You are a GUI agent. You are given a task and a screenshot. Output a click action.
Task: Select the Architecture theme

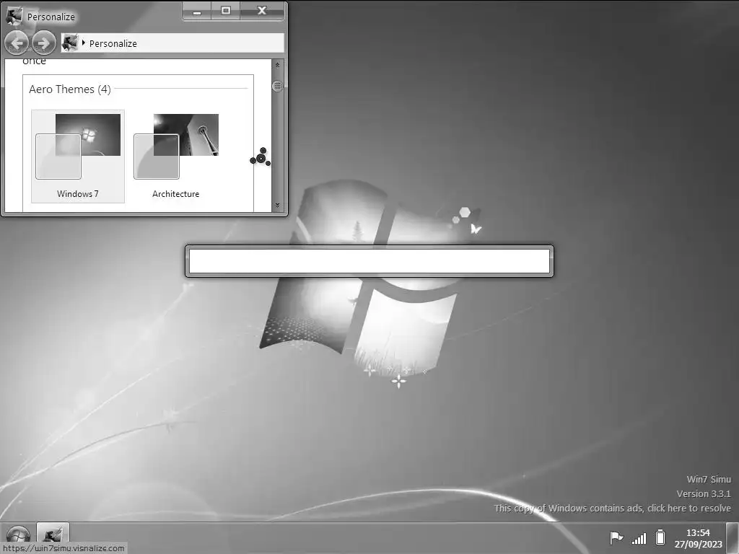pos(176,157)
